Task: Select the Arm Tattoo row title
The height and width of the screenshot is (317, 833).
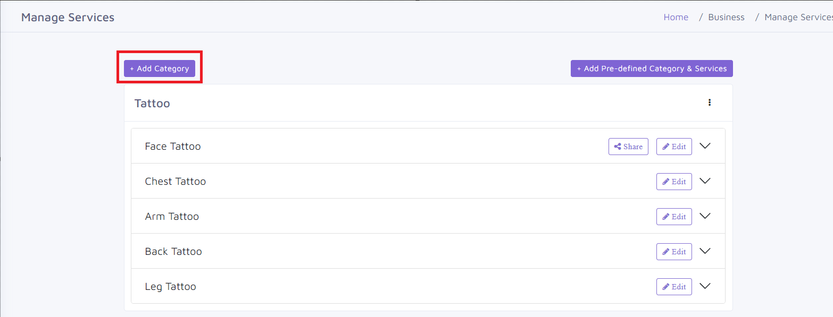Action: (172, 216)
